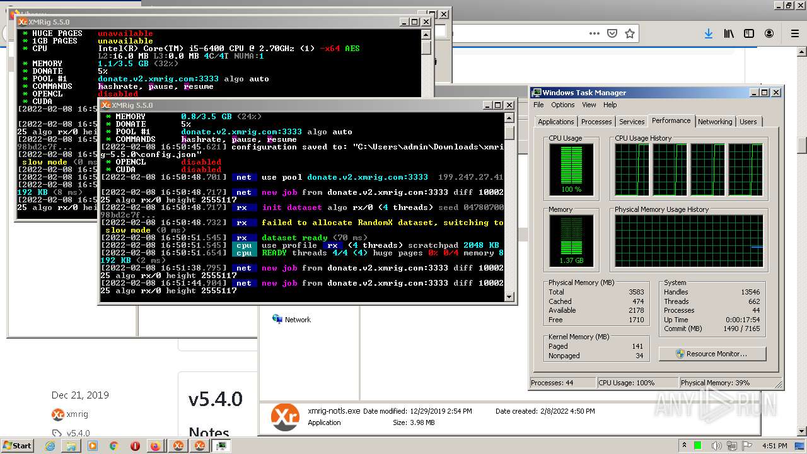Click Windows Task Manager title bar icon

click(536, 93)
